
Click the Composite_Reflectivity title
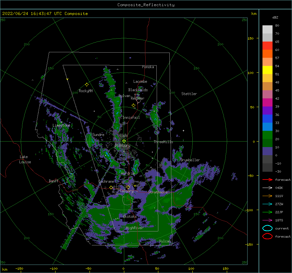[x=146, y=5]
